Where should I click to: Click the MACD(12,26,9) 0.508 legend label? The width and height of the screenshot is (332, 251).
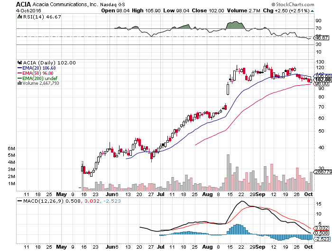pos(52,201)
